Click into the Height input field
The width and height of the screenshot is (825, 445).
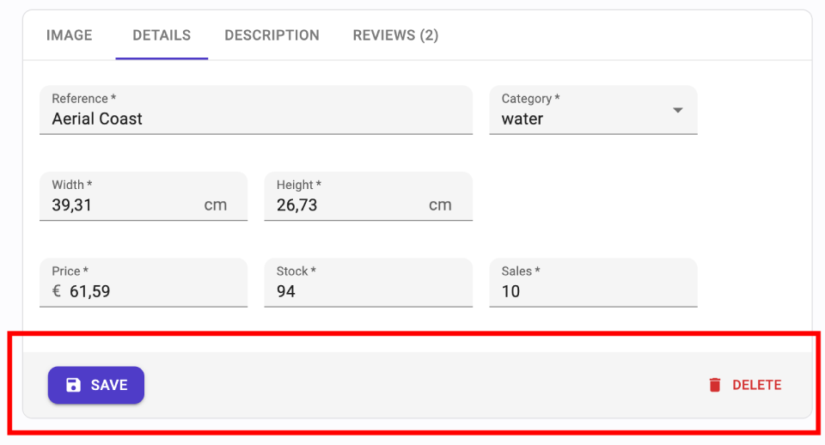coord(344,205)
